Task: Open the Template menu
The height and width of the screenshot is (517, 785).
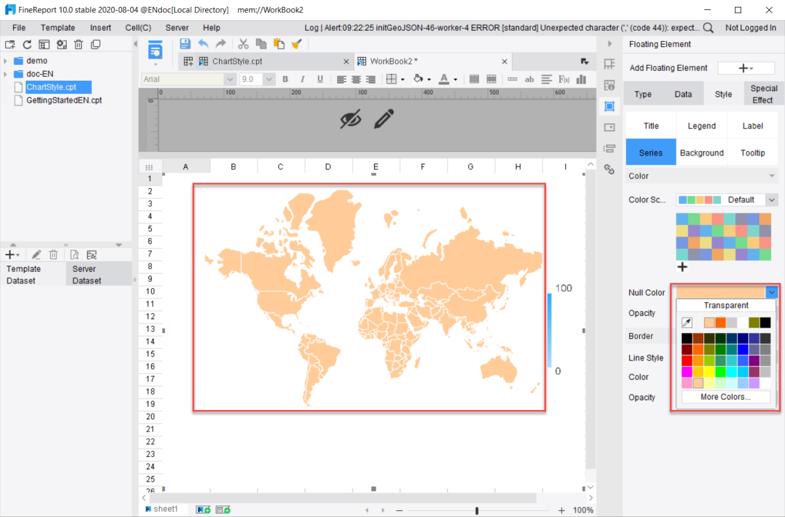Action: [x=58, y=28]
